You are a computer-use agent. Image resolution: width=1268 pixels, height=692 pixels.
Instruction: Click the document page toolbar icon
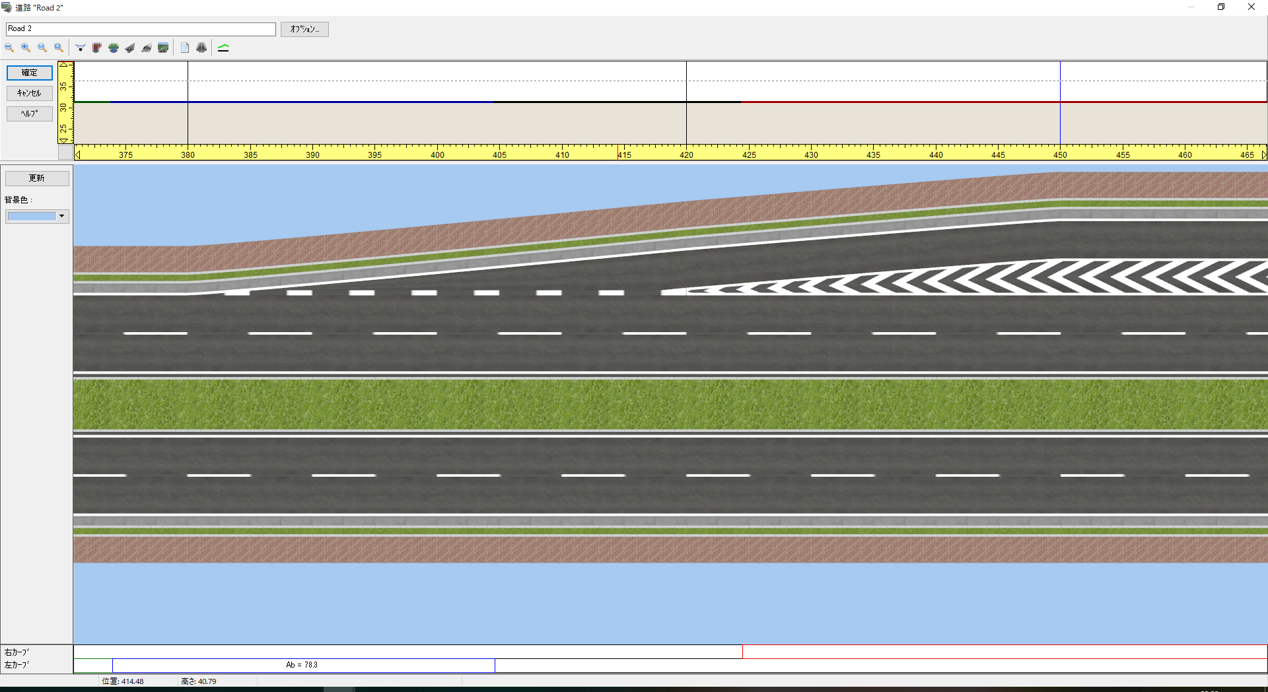(x=185, y=48)
